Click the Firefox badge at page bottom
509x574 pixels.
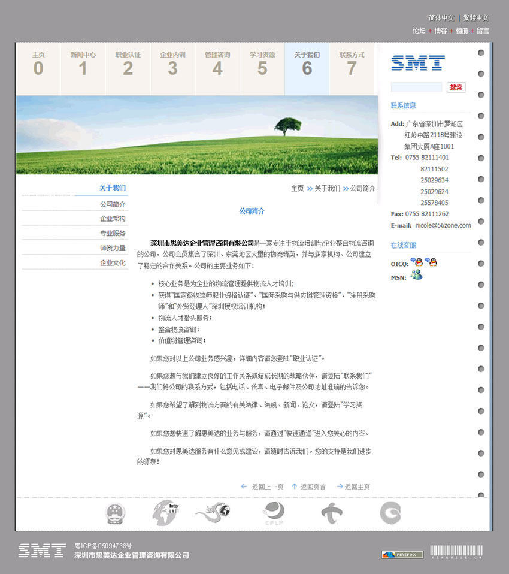pyautogui.click(x=401, y=554)
